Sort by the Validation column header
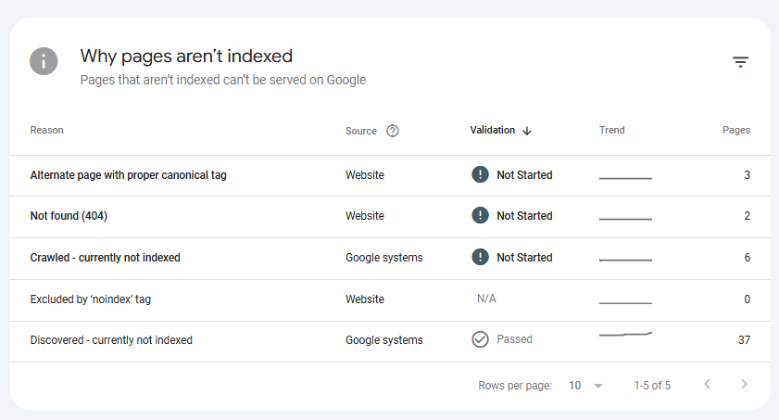779x420 pixels. 493,130
